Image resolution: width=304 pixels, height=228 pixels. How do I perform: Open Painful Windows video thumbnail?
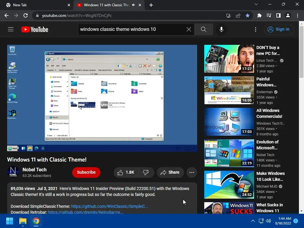click(229, 90)
